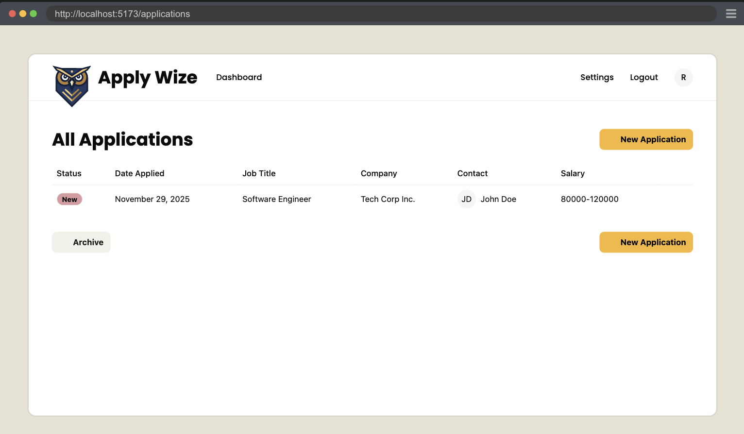Click the Archive button
This screenshot has width=744, height=434.
click(81, 242)
